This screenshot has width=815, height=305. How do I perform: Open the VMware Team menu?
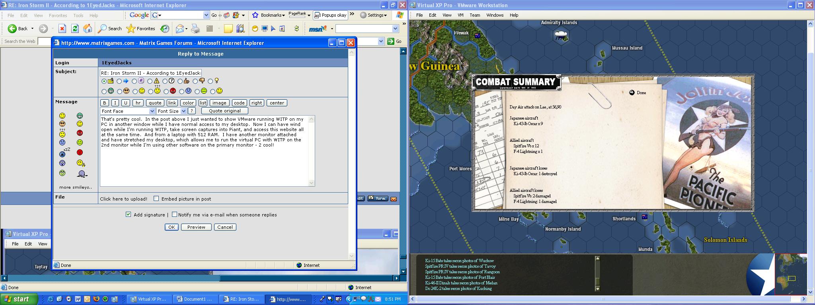click(475, 15)
